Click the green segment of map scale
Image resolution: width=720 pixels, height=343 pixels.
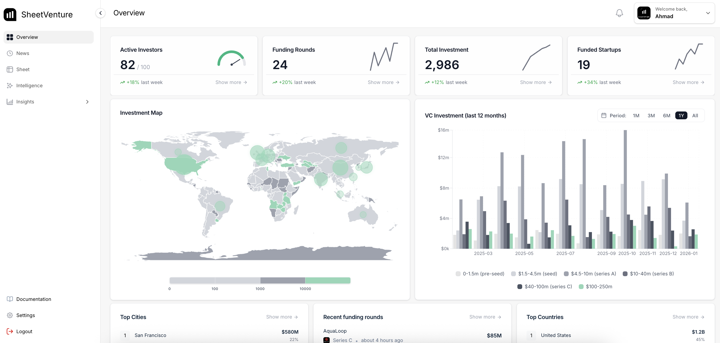[x=328, y=280]
